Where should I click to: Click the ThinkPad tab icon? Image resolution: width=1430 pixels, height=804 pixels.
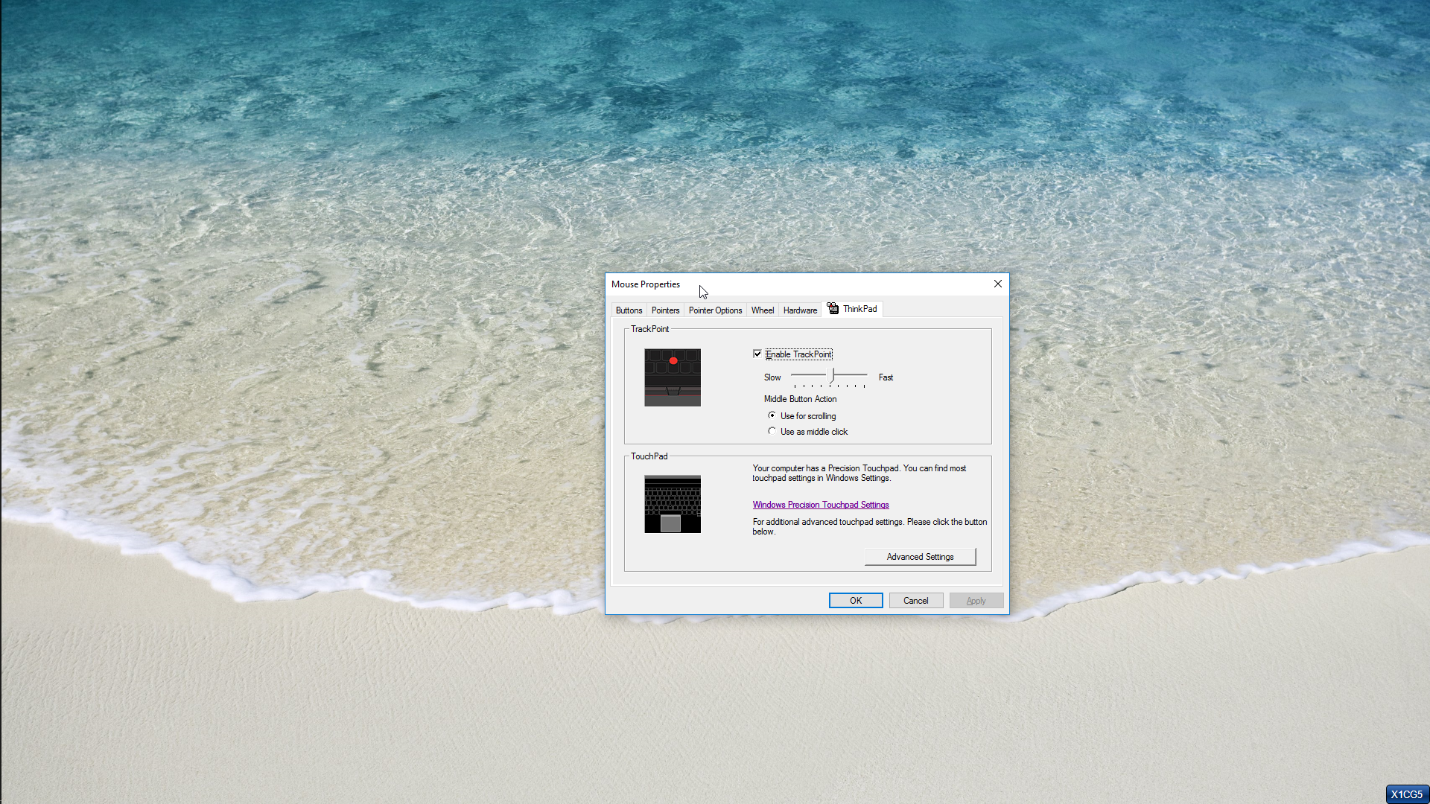[833, 309]
